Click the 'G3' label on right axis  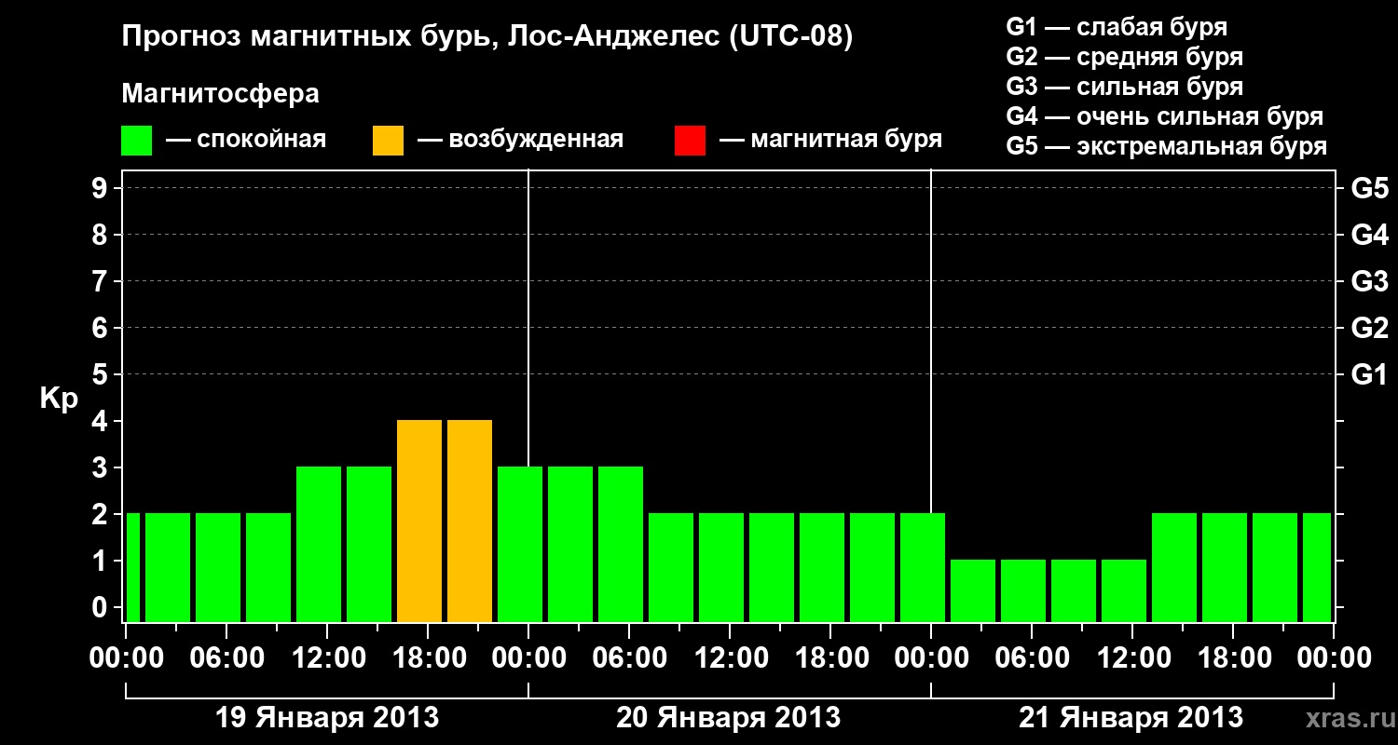tap(1369, 281)
